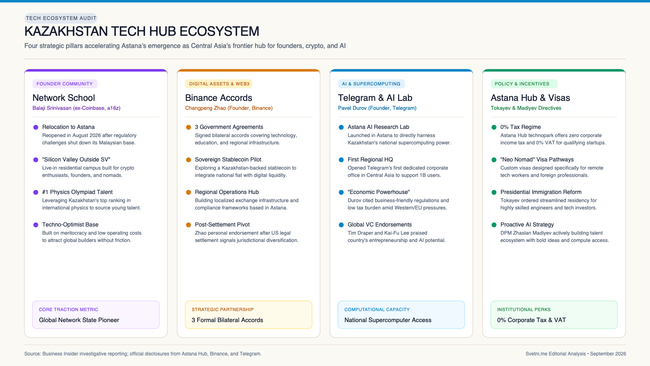The width and height of the screenshot is (650, 366).
Task: Click the description "Durov cited business-friendly regulations"
Action: coord(398,204)
